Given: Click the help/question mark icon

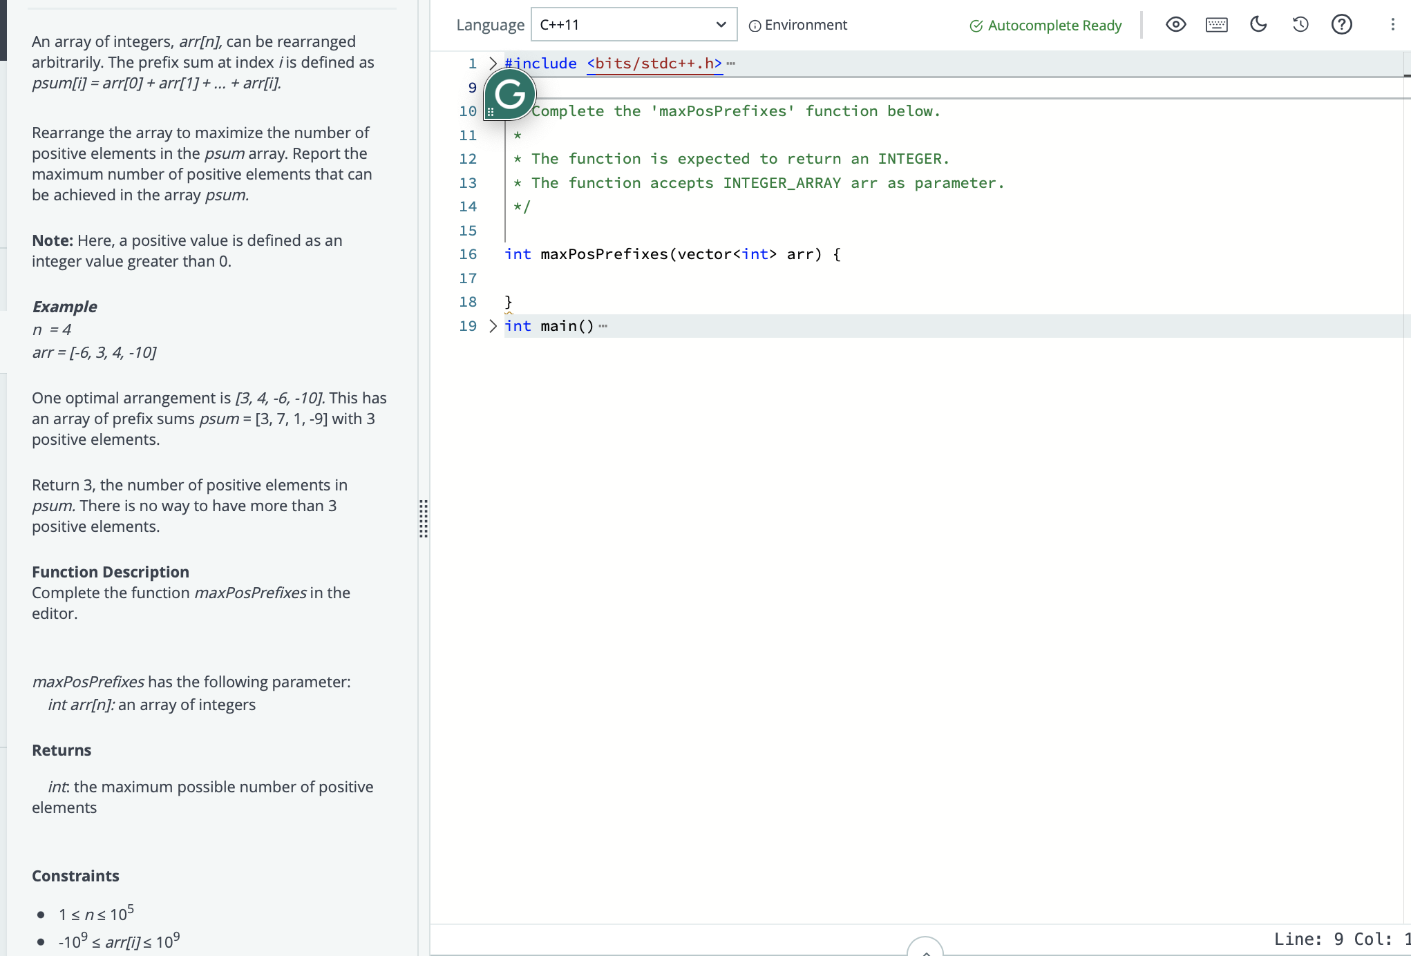Looking at the screenshot, I should [1344, 23].
